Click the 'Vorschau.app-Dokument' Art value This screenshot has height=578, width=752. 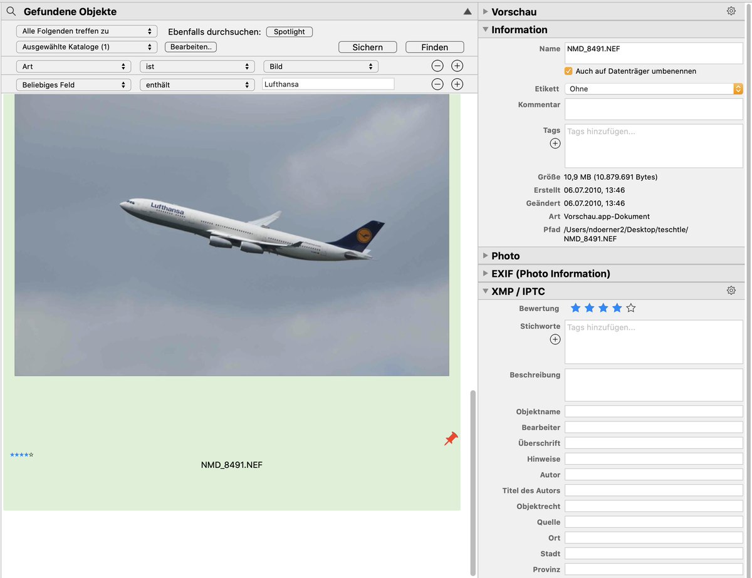(607, 217)
